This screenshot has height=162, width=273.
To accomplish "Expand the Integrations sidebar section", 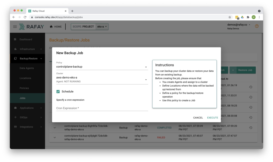I will [41, 127].
